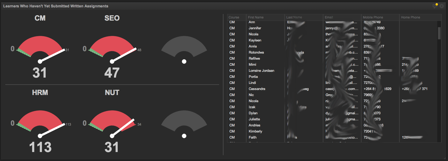Click the empty grey gauge beside SEO

[184, 50]
